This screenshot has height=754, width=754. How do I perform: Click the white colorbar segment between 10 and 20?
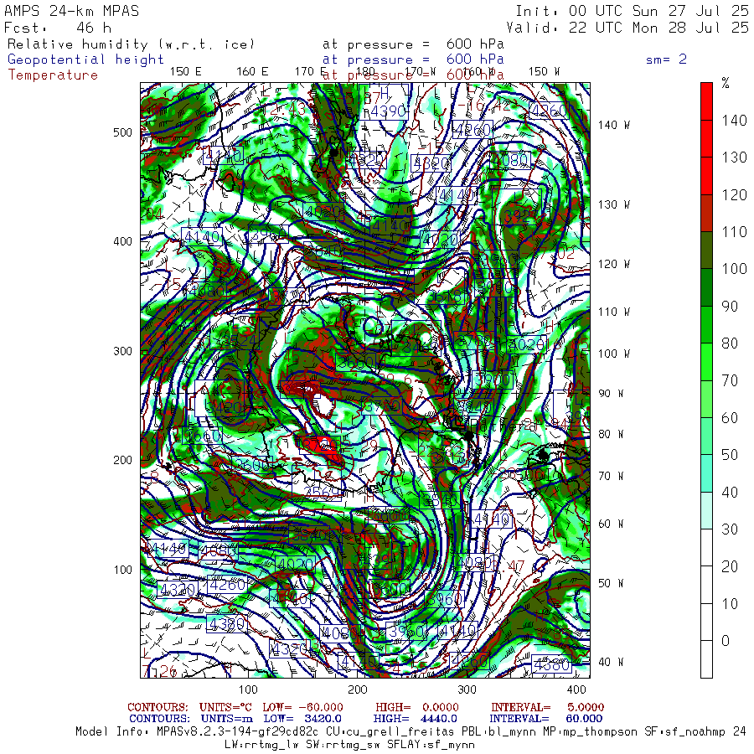click(x=706, y=585)
